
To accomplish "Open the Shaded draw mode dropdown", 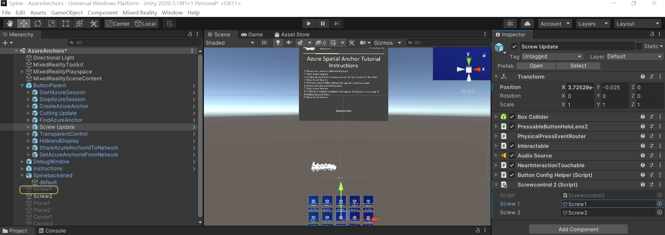I will [x=230, y=43].
